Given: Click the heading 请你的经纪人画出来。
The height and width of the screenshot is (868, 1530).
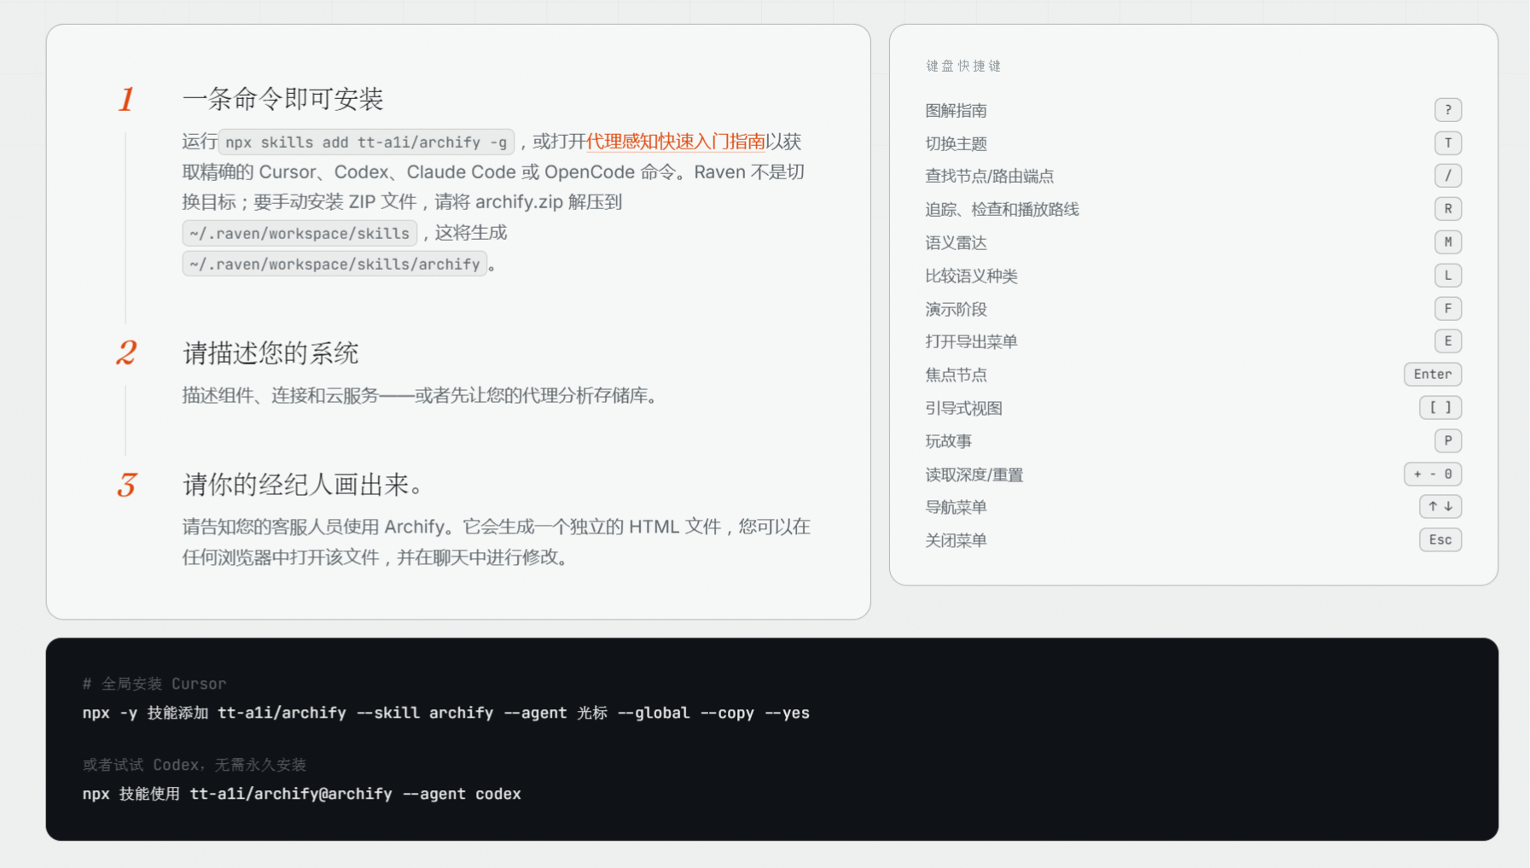Looking at the screenshot, I should point(305,485).
